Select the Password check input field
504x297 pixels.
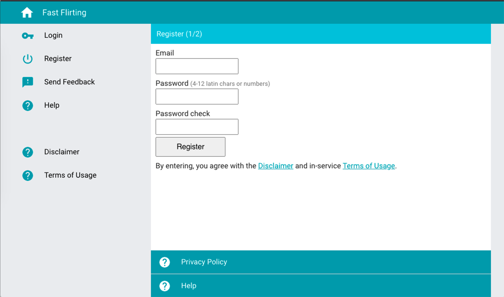(x=197, y=127)
